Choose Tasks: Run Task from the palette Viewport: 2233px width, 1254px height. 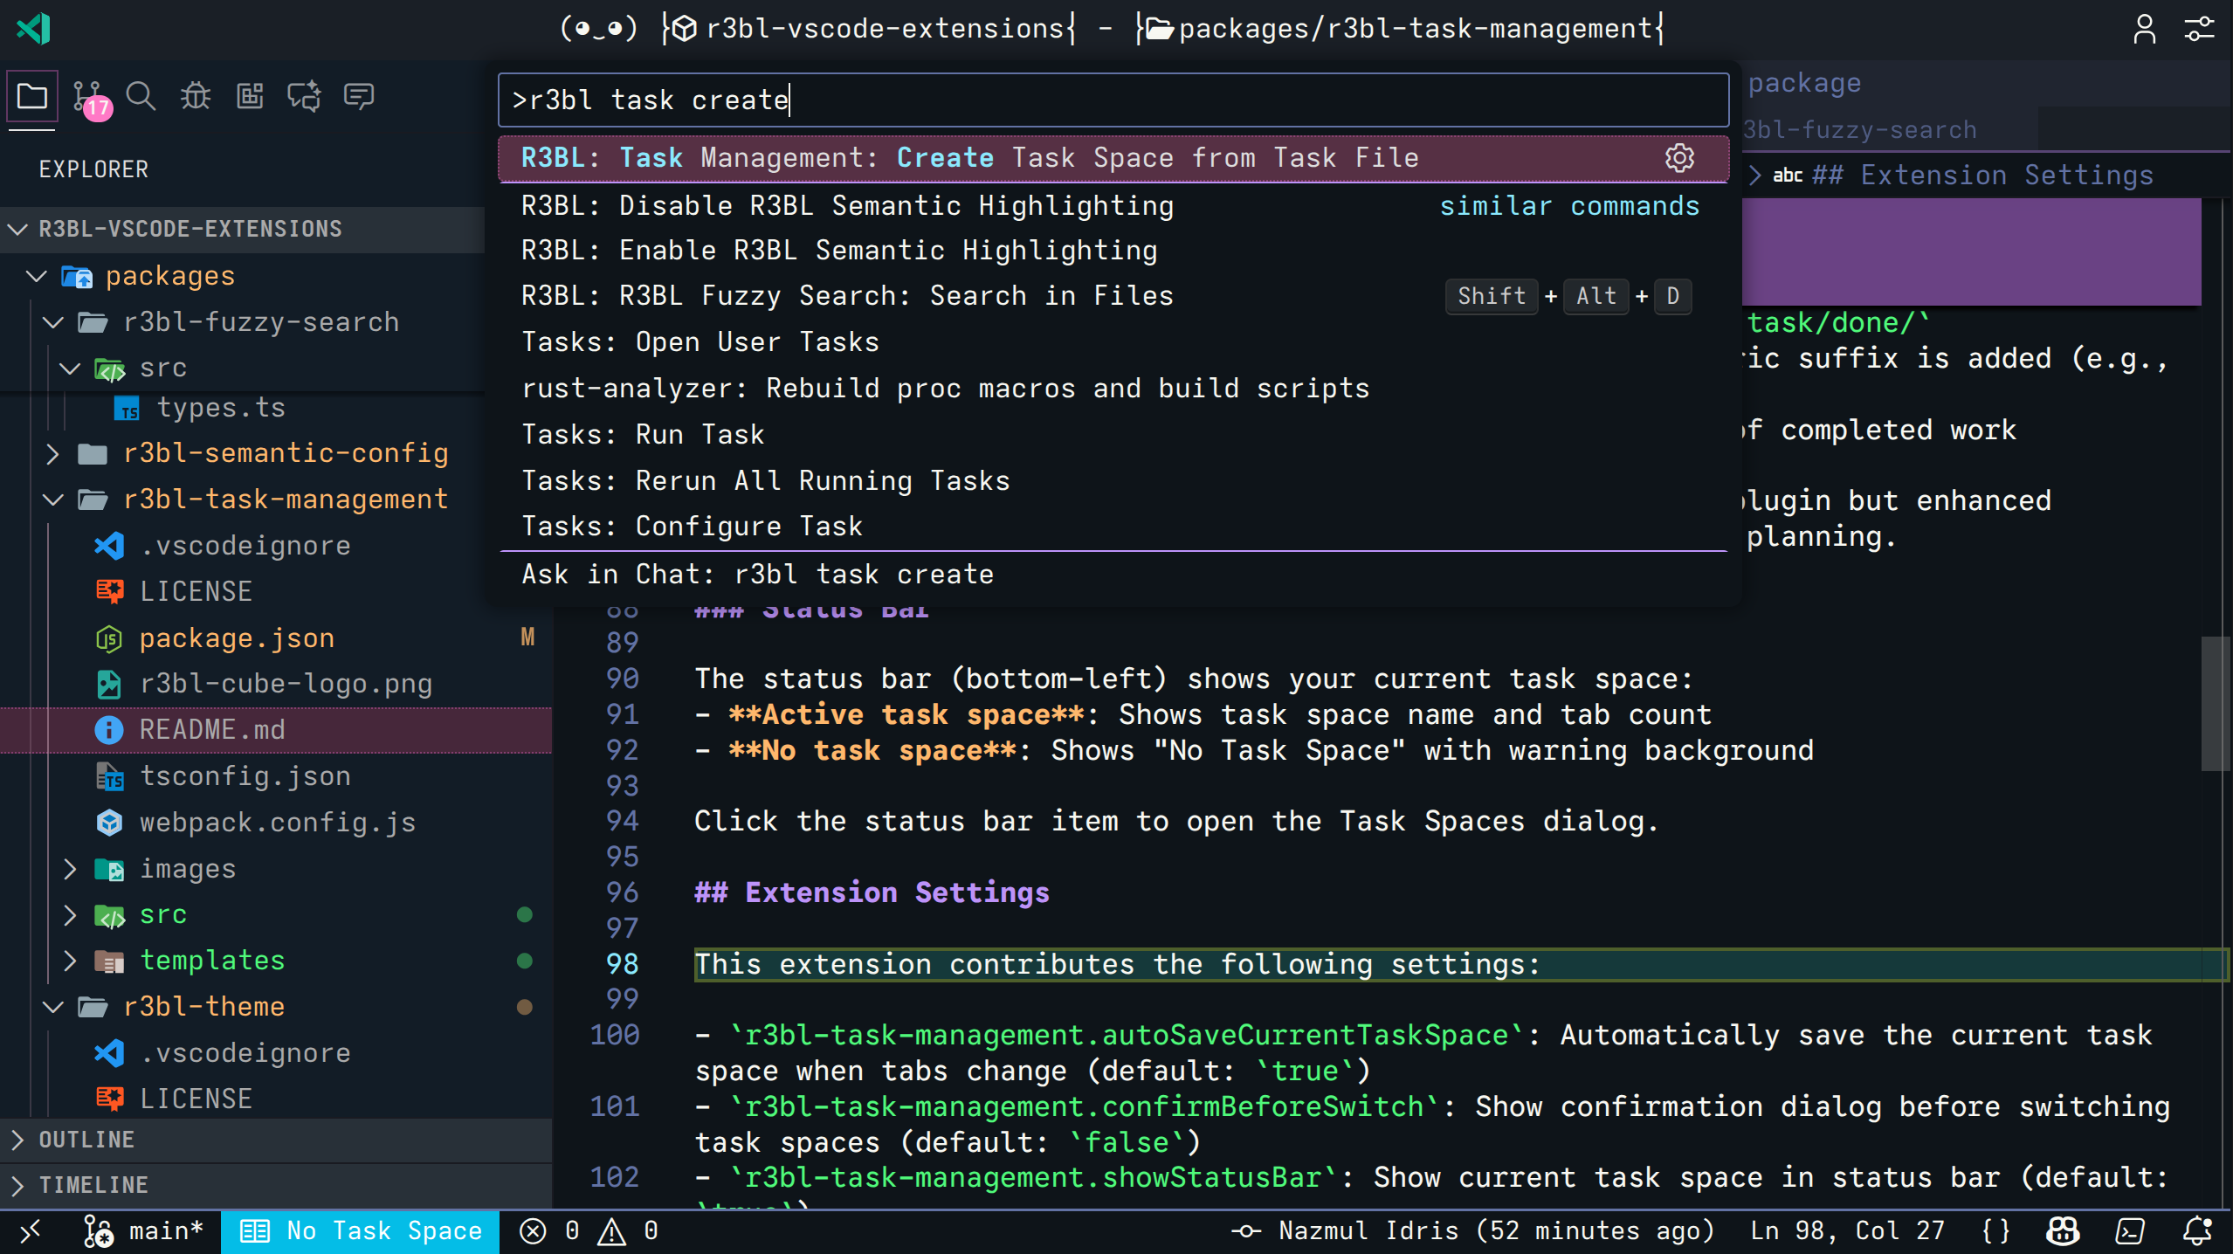tap(643, 434)
